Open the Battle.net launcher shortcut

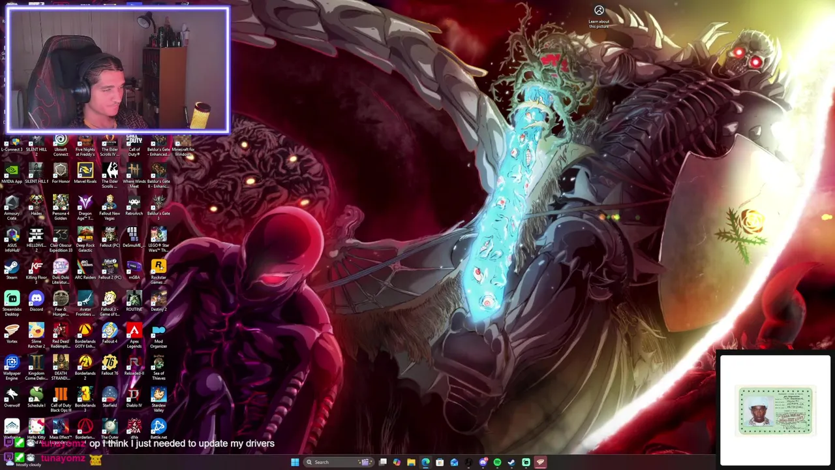coord(159,430)
